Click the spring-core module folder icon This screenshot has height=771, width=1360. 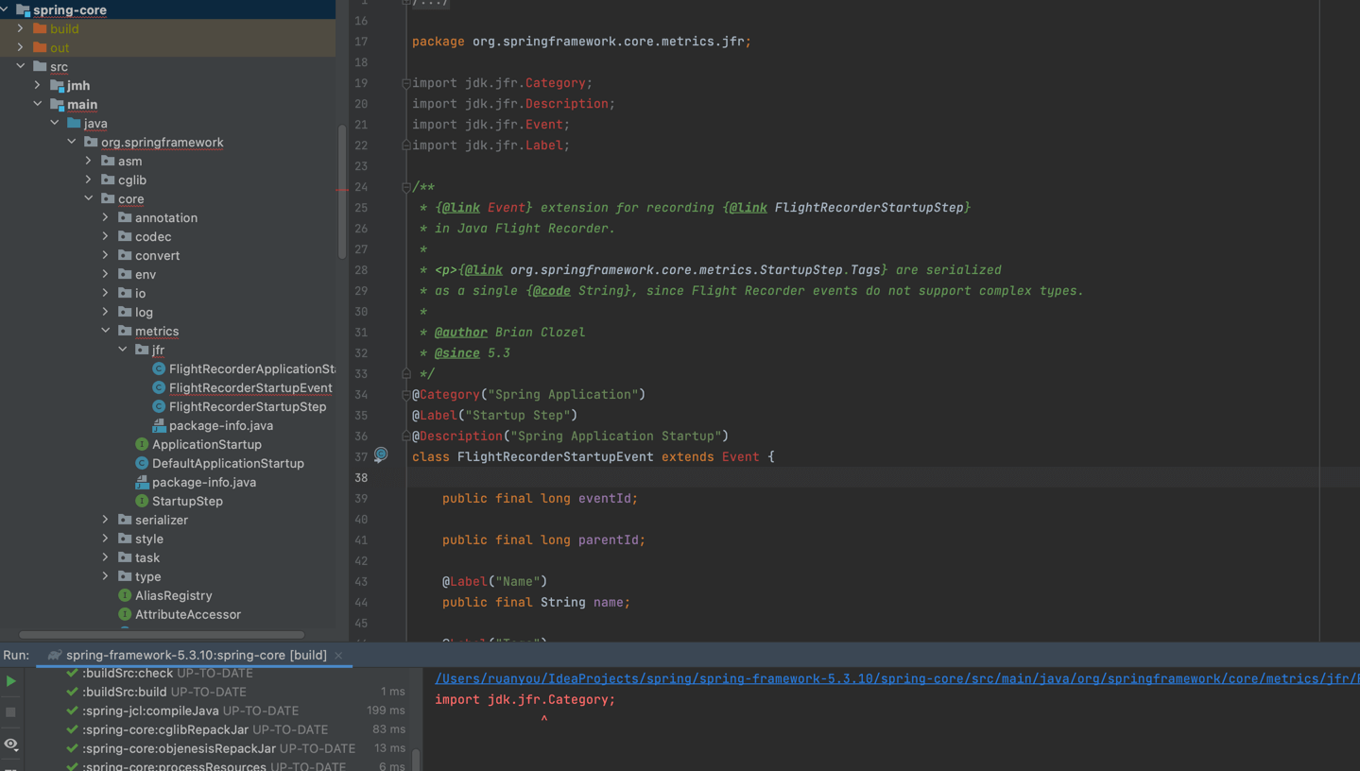(x=24, y=9)
